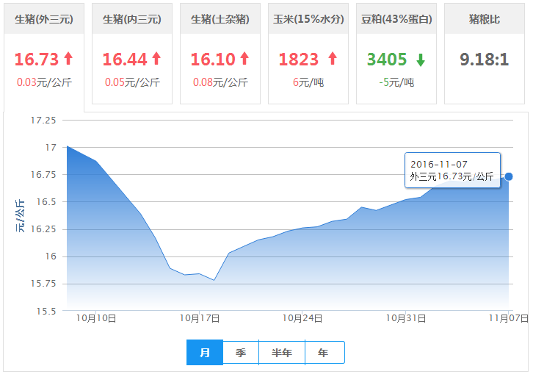
Task: Click the 2016-11-07 tooltip box
Action: (452, 170)
